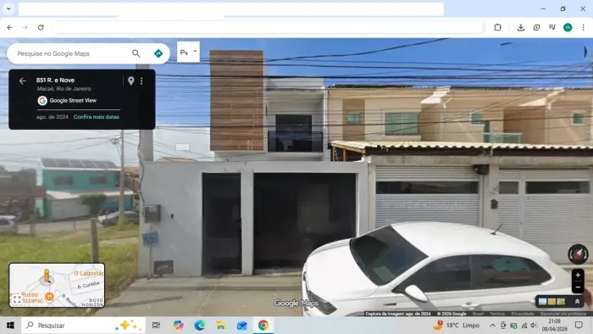Open Copilot from the taskbar

pyautogui.click(x=178, y=326)
